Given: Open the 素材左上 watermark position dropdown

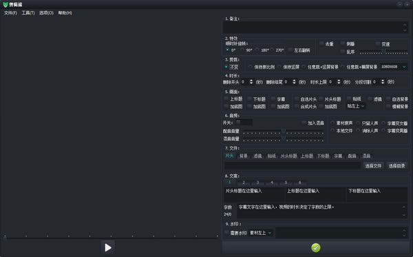Looking at the screenshot, I should [x=260, y=233].
